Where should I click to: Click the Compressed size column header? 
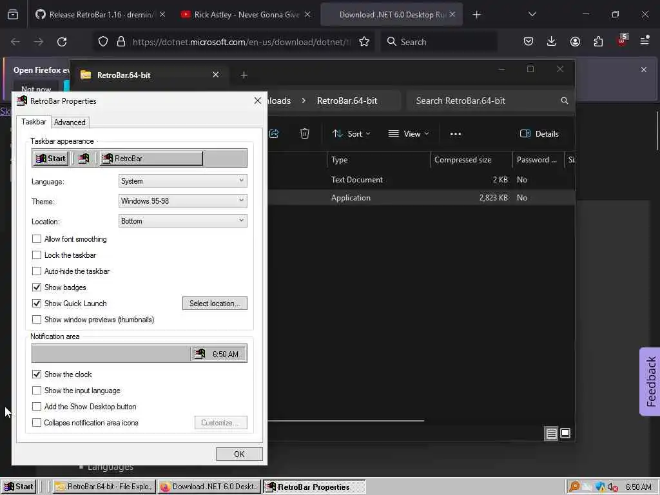click(x=471, y=160)
